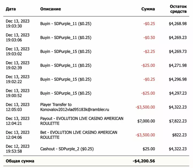The width and height of the screenshot is (193, 168).
Task: Click the Payout American Roulette description
Action: tap(82, 121)
